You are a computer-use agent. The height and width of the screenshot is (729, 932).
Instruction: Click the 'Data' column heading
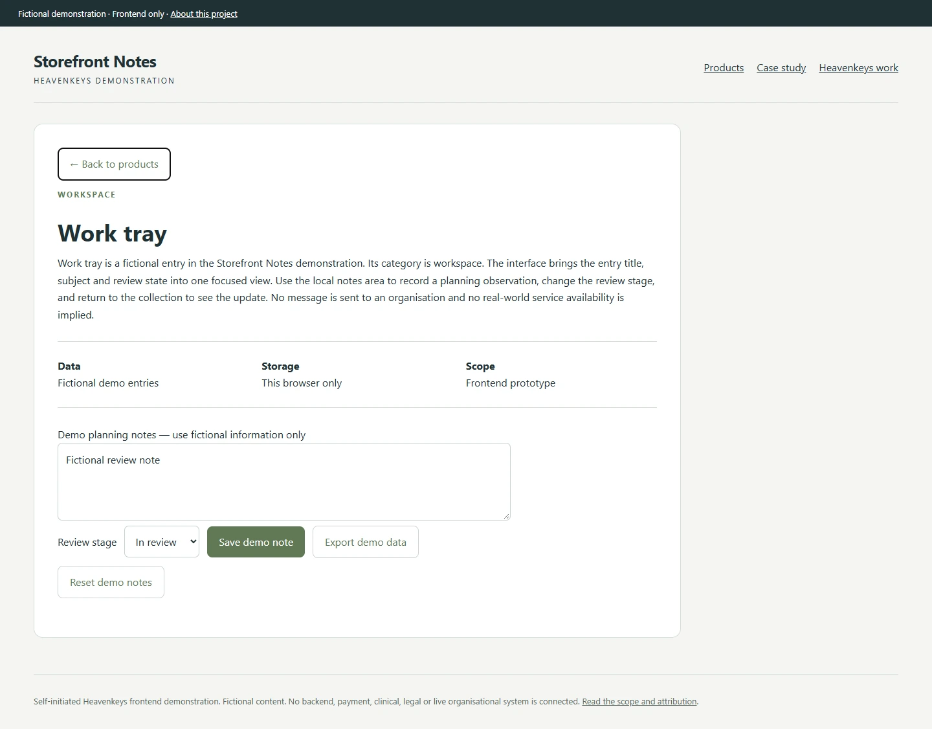tap(69, 366)
